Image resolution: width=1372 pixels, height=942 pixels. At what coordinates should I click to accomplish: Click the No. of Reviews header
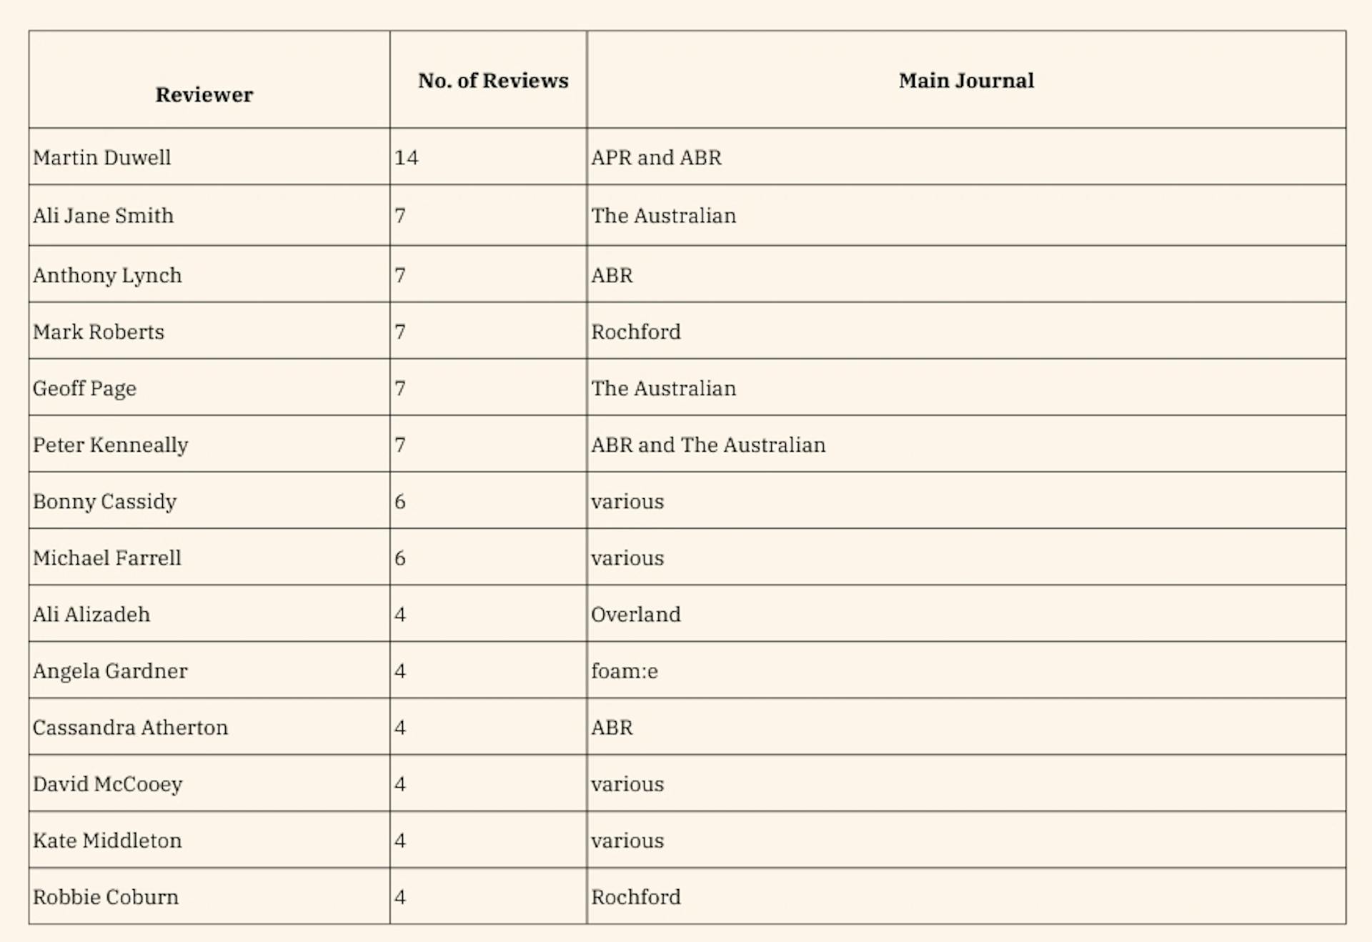click(493, 81)
